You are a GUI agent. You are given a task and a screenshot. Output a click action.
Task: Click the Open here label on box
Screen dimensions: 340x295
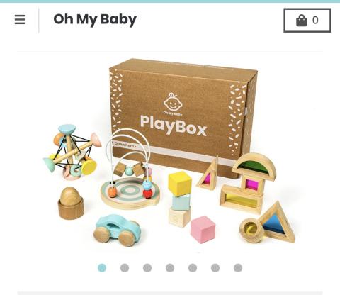[125, 145]
